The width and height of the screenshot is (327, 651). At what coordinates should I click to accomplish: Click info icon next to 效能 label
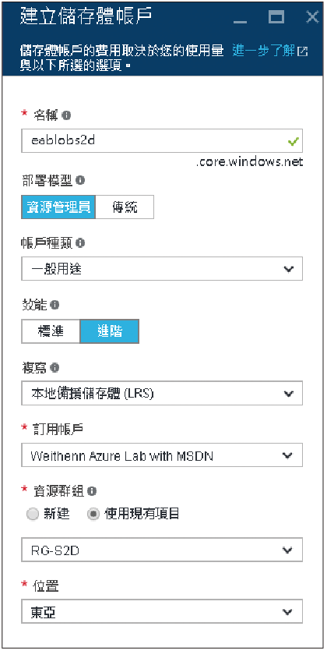[54, 305]
